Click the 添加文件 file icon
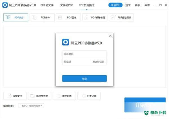The height and width of the screenshot is (119, 169). 10,96
